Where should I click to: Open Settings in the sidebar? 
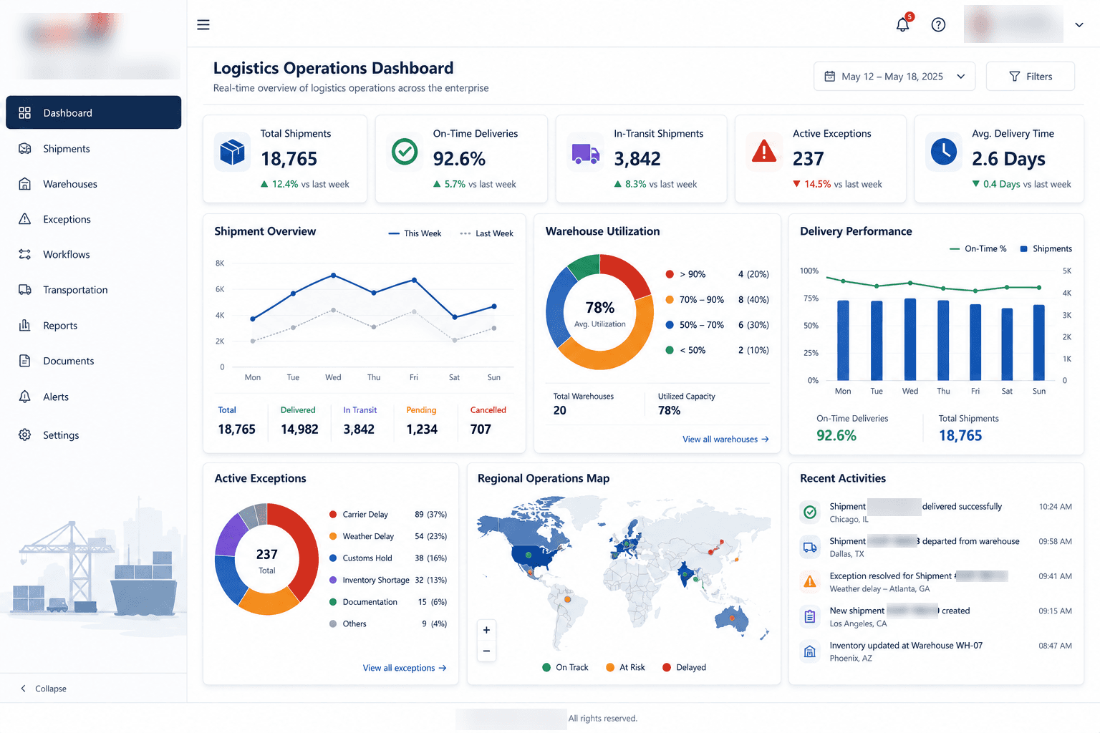[93, 435]
